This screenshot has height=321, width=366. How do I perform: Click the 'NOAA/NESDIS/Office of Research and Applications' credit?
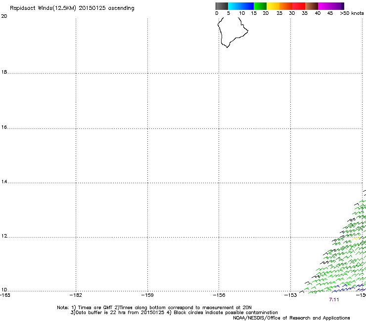pos(291,318)
